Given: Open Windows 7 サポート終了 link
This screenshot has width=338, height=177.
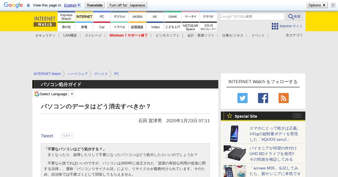Looking at the screenshot, I should (x=129, y=35).
